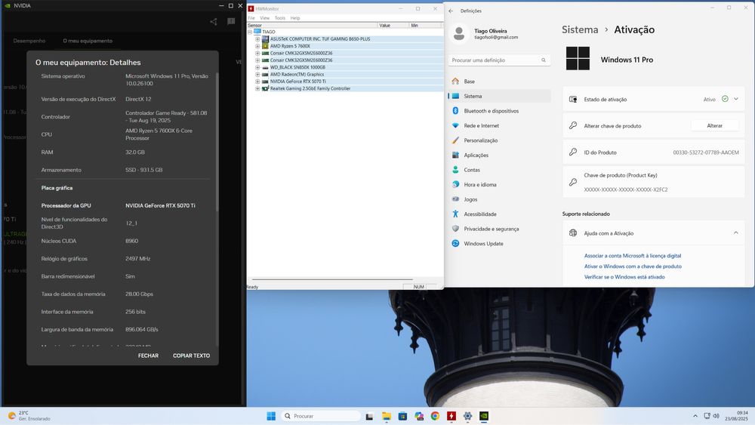Click the Procurar uma definição search field
Image resolution: width=755 pixels, height=425 pixels.
499,60
